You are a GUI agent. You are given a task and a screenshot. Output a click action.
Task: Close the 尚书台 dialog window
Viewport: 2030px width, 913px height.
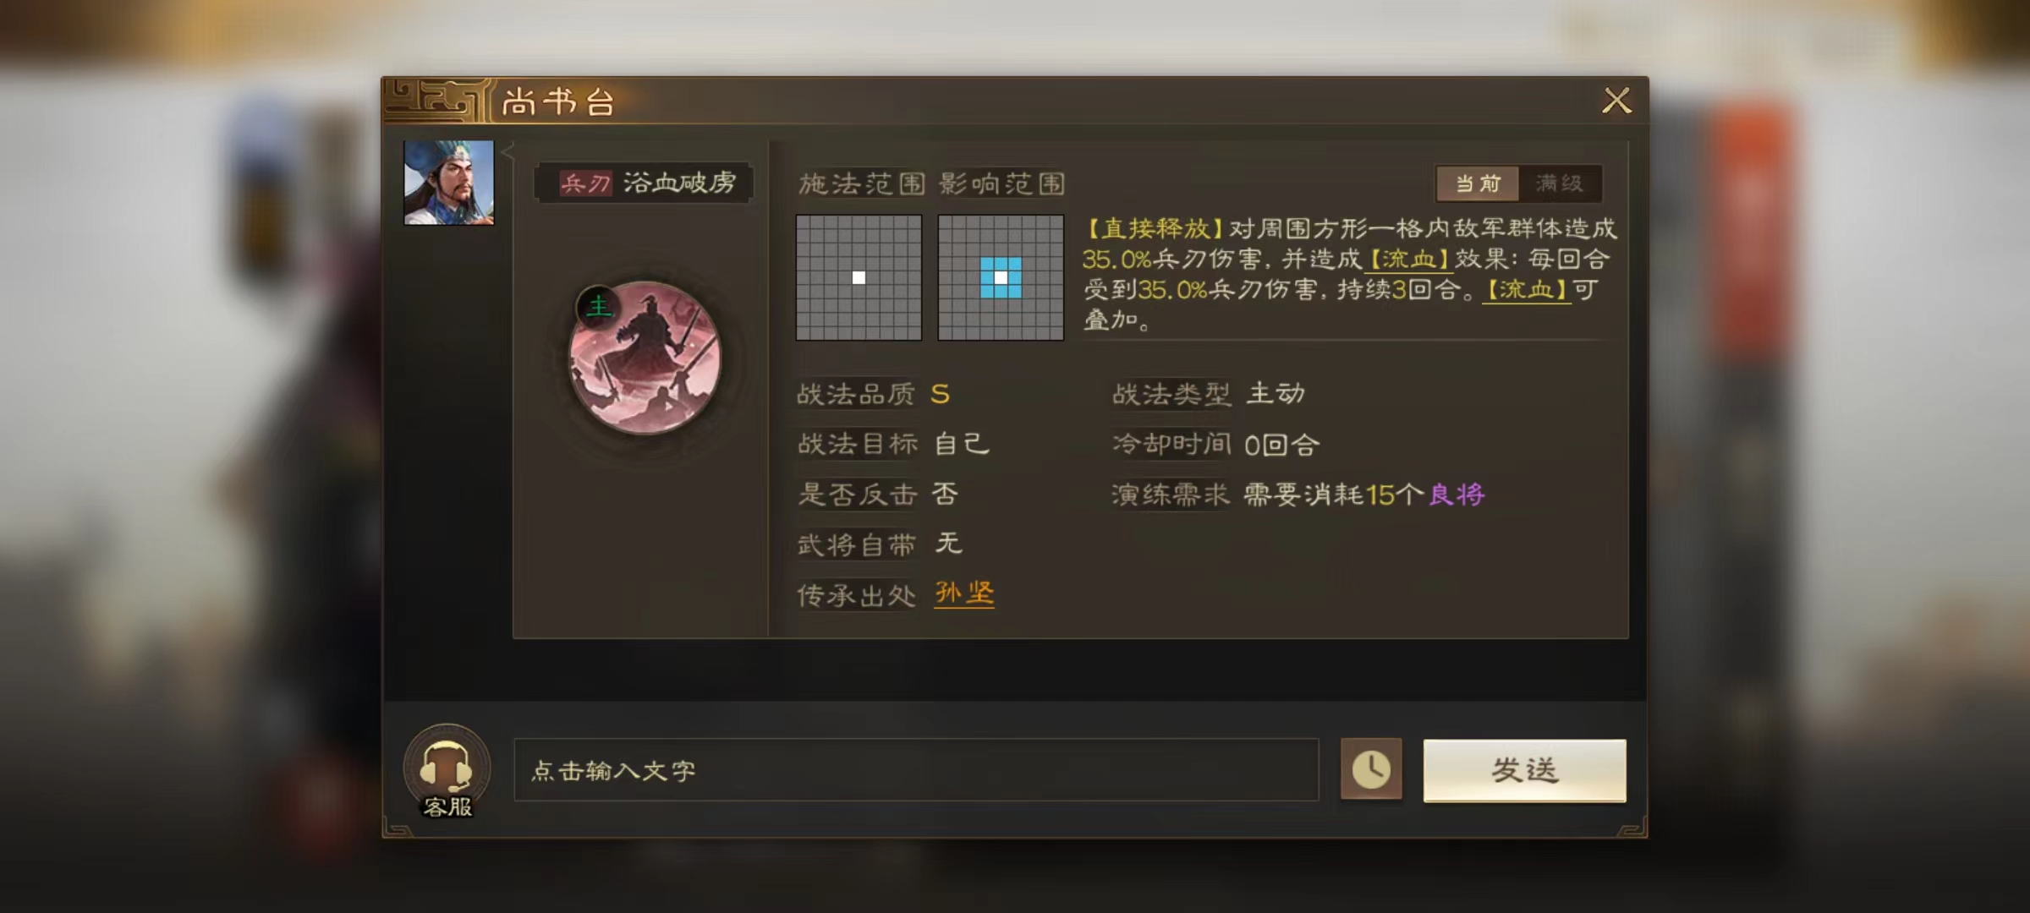[x=1616, y=101]
